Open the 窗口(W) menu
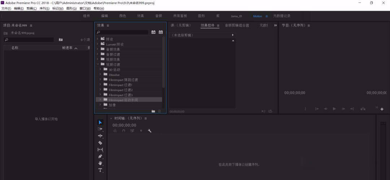 point(85,8)
